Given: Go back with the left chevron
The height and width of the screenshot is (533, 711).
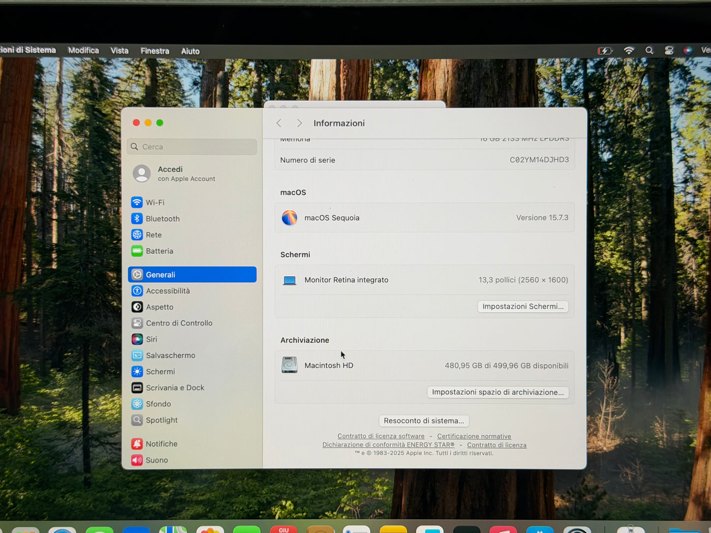Looking at the screenshot, I should (x=279, y=123).
